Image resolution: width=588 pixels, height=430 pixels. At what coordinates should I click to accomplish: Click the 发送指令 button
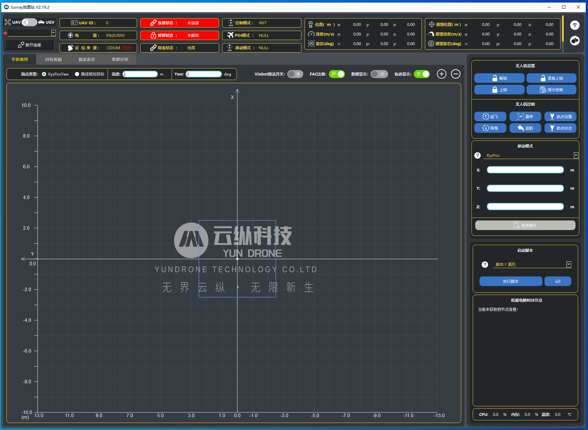pyautogui.click(x=525, y=226)
